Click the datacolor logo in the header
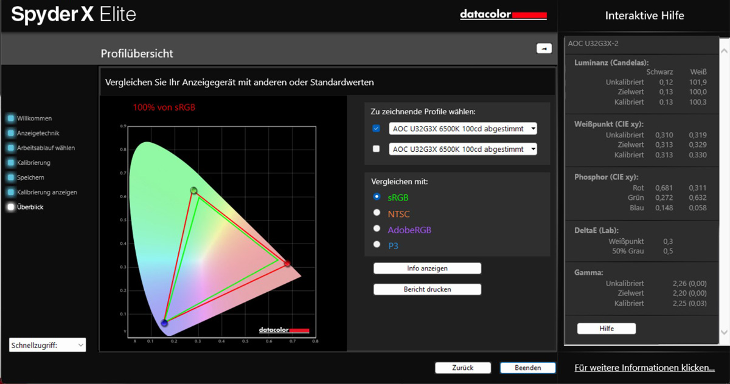 click(503, 15)
